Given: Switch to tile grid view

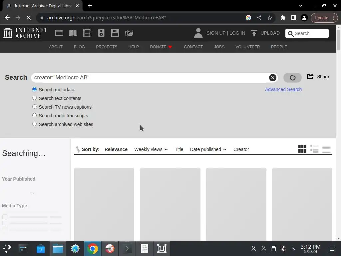Looking at the screenshot, I should coord(302,149).
